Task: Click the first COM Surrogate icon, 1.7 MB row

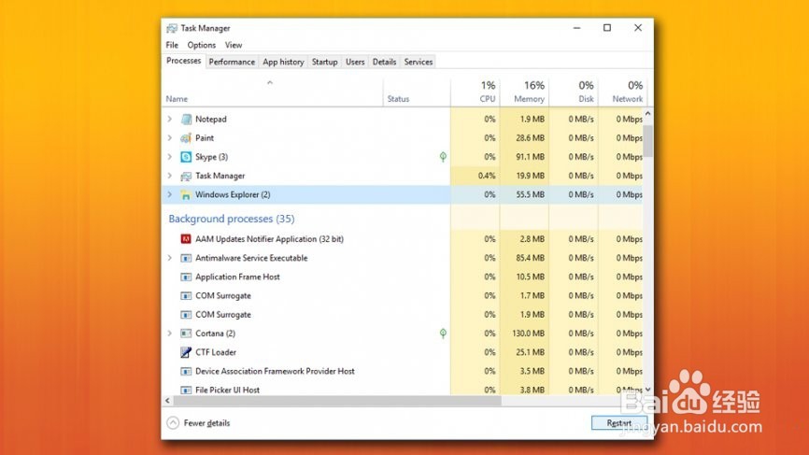Action: pyautogui.click(x=186, y=295)
